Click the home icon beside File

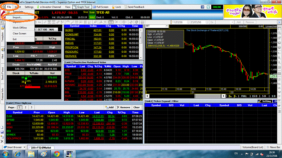pyautogui.click(x=3, y=7)
